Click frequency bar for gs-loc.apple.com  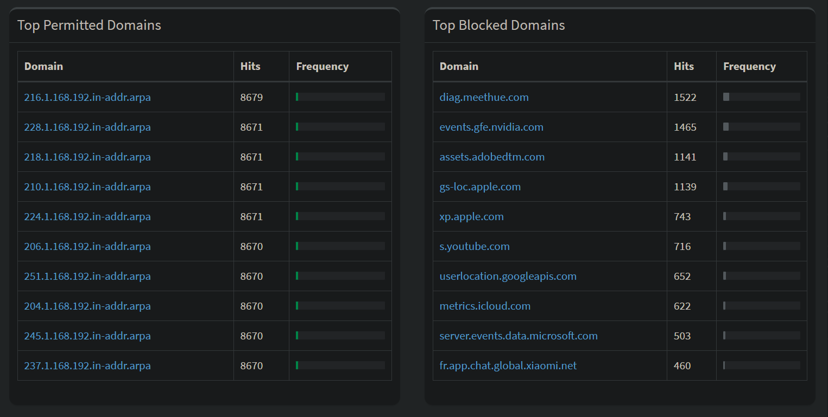pyautogui.click(x=761, y=186)
